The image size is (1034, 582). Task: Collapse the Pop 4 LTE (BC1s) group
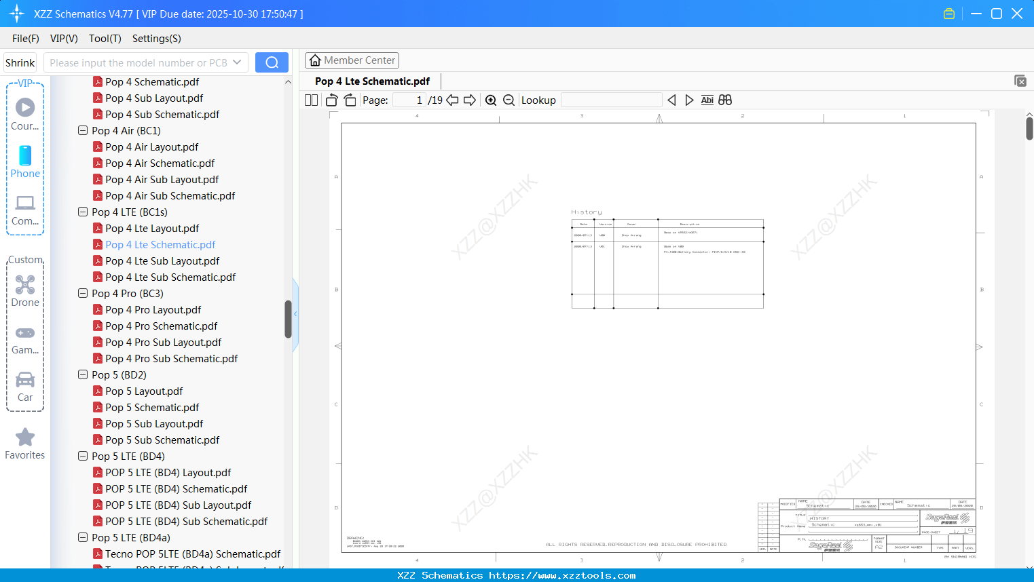click(82, 212)
